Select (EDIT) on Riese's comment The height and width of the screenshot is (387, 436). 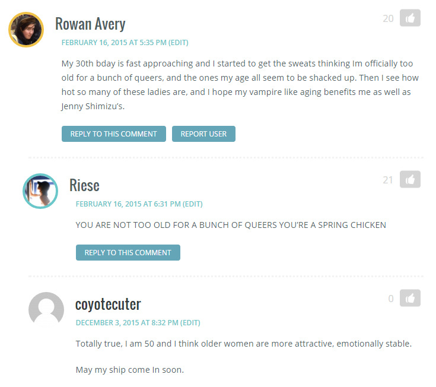click(x=192, y=204)
